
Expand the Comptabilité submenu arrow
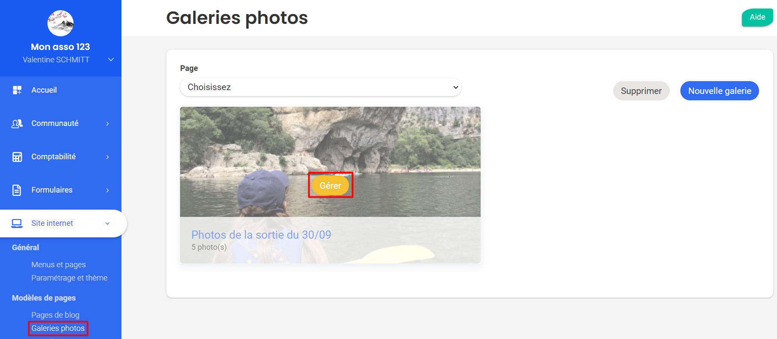(x=107, y=157)
